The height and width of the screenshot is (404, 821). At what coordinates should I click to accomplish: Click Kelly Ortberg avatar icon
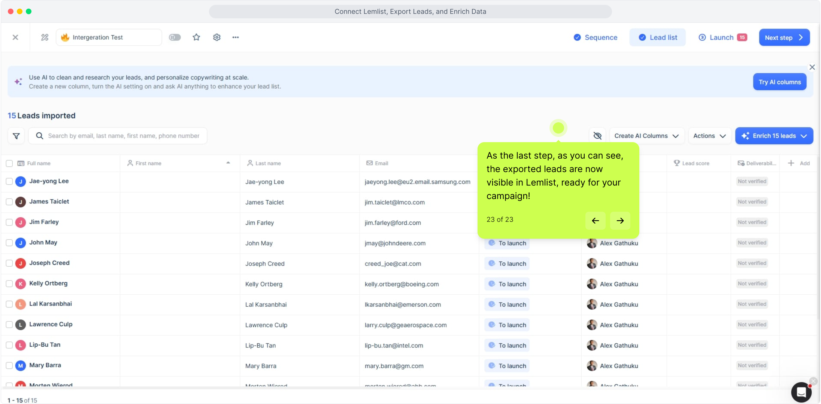tap(21, 284)
